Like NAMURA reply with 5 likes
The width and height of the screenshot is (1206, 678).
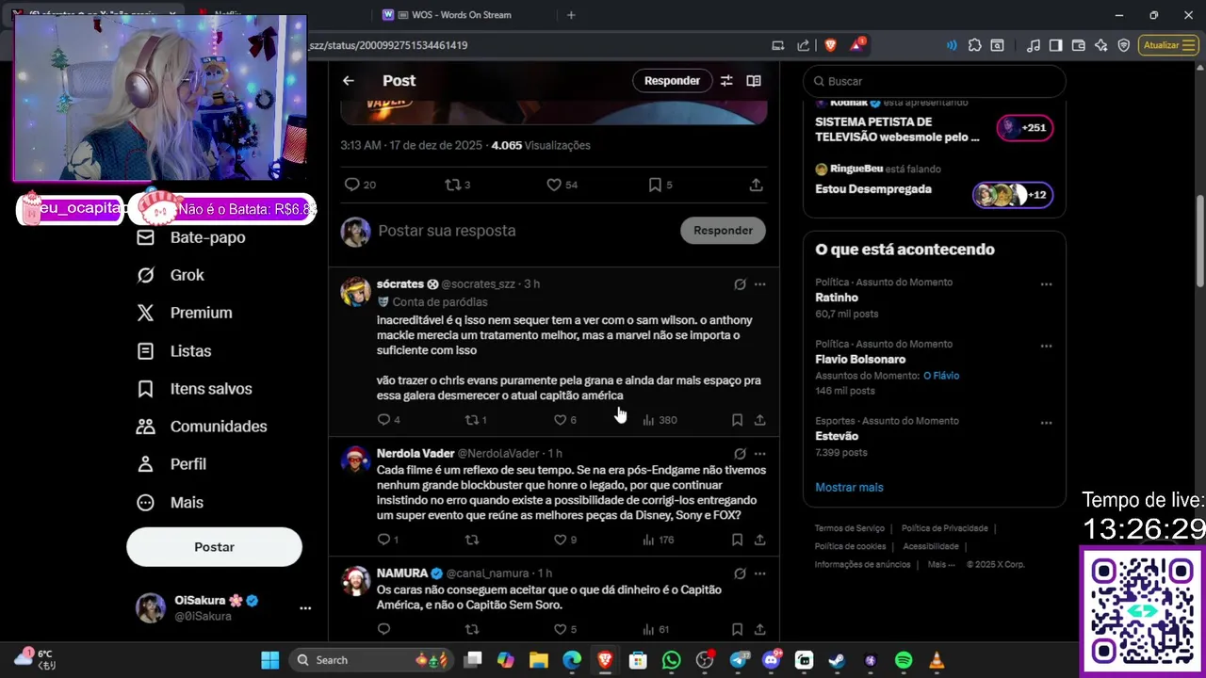point(565,629)
